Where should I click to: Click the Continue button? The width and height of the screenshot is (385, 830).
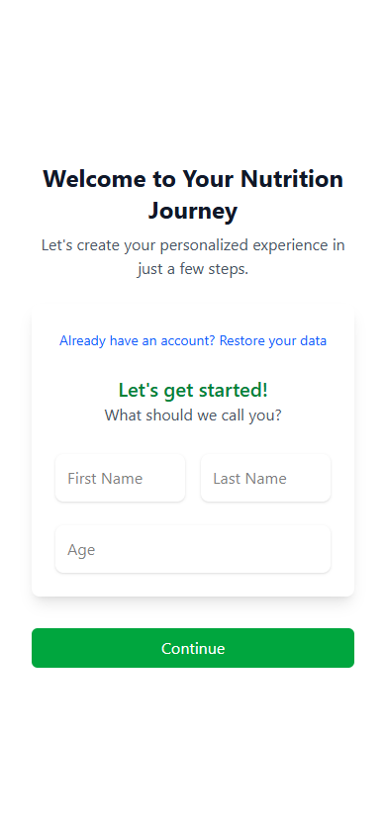193,648
